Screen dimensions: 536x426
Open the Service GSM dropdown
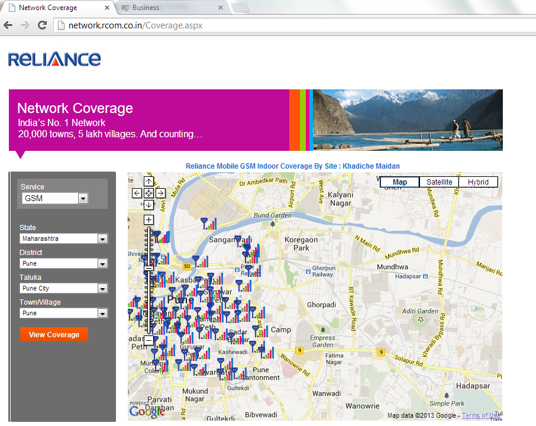(83, 199)
